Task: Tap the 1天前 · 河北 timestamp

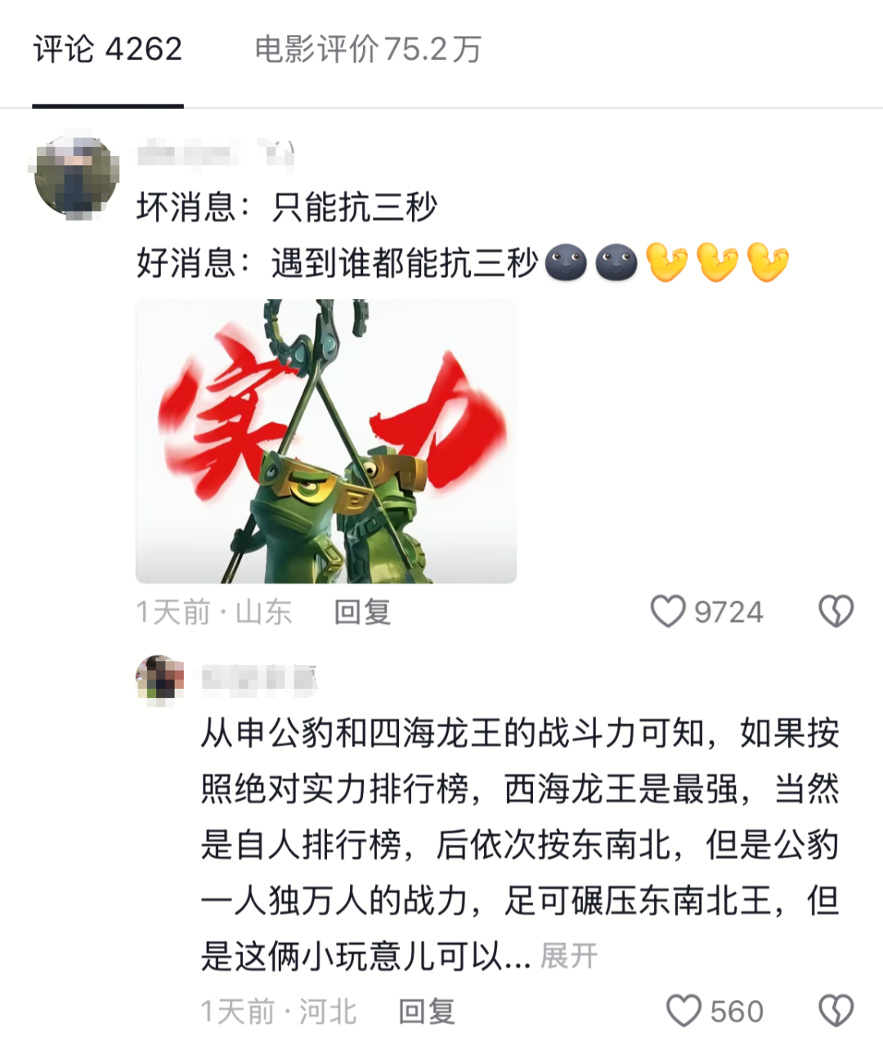Action: 279,1012
